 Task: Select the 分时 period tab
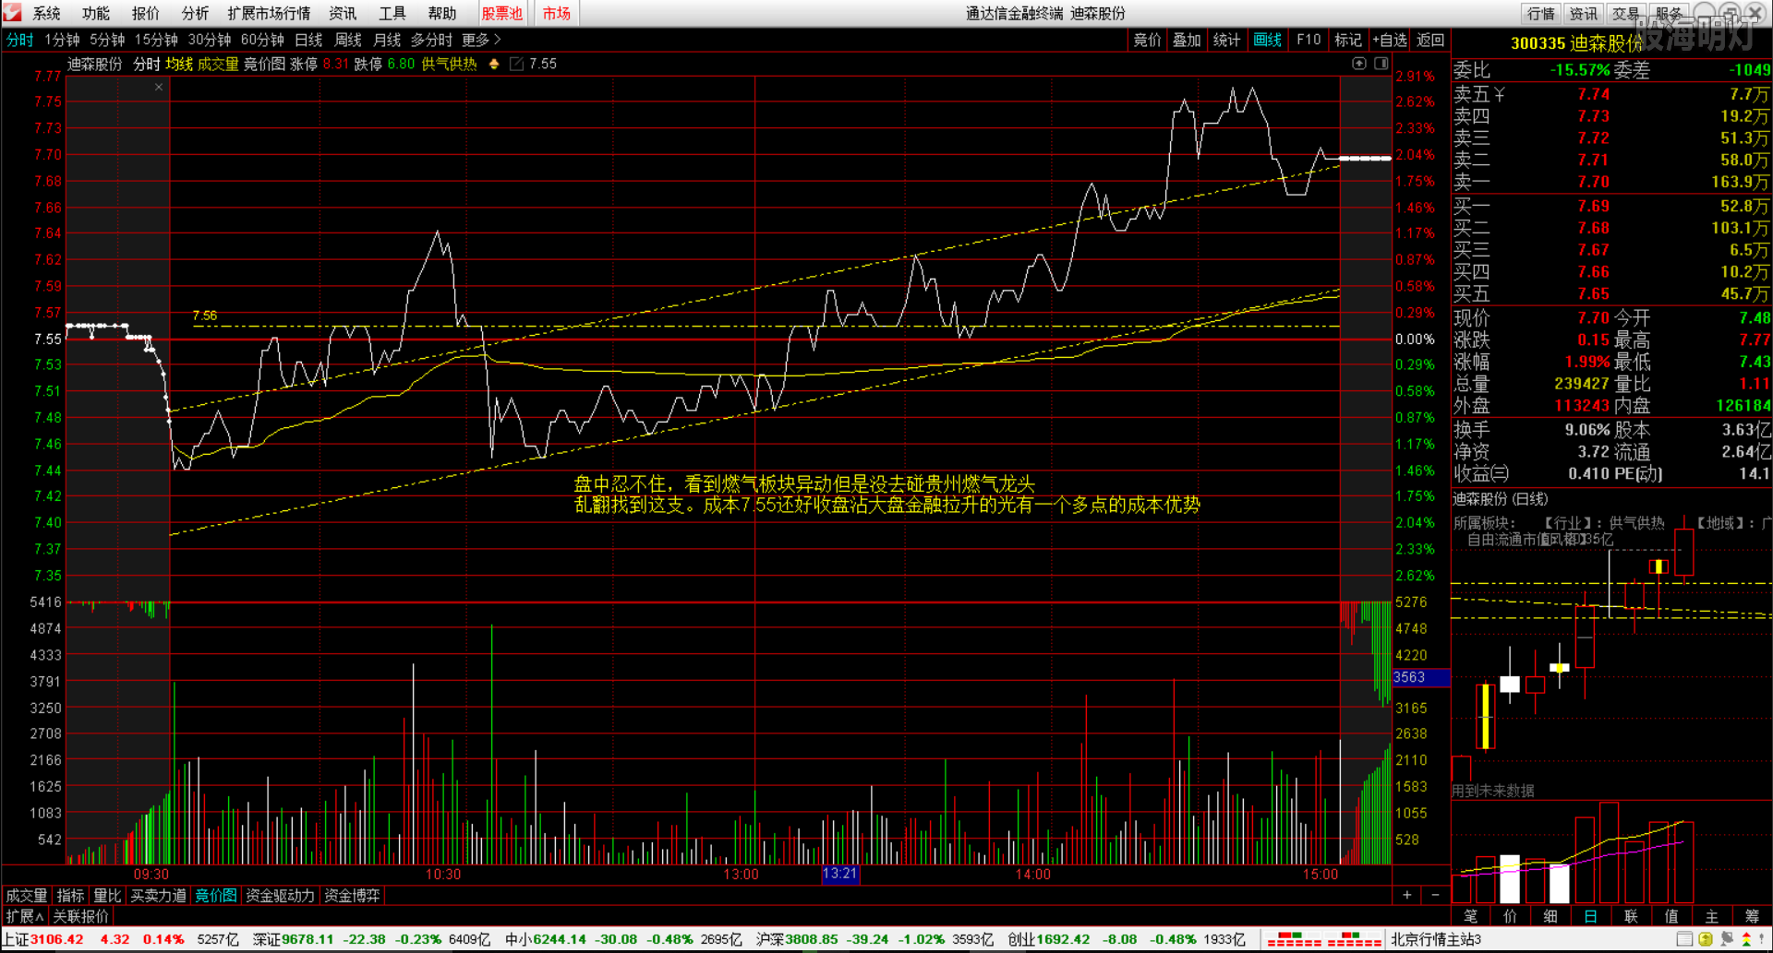pyautogui.click(x=20, y=40)
